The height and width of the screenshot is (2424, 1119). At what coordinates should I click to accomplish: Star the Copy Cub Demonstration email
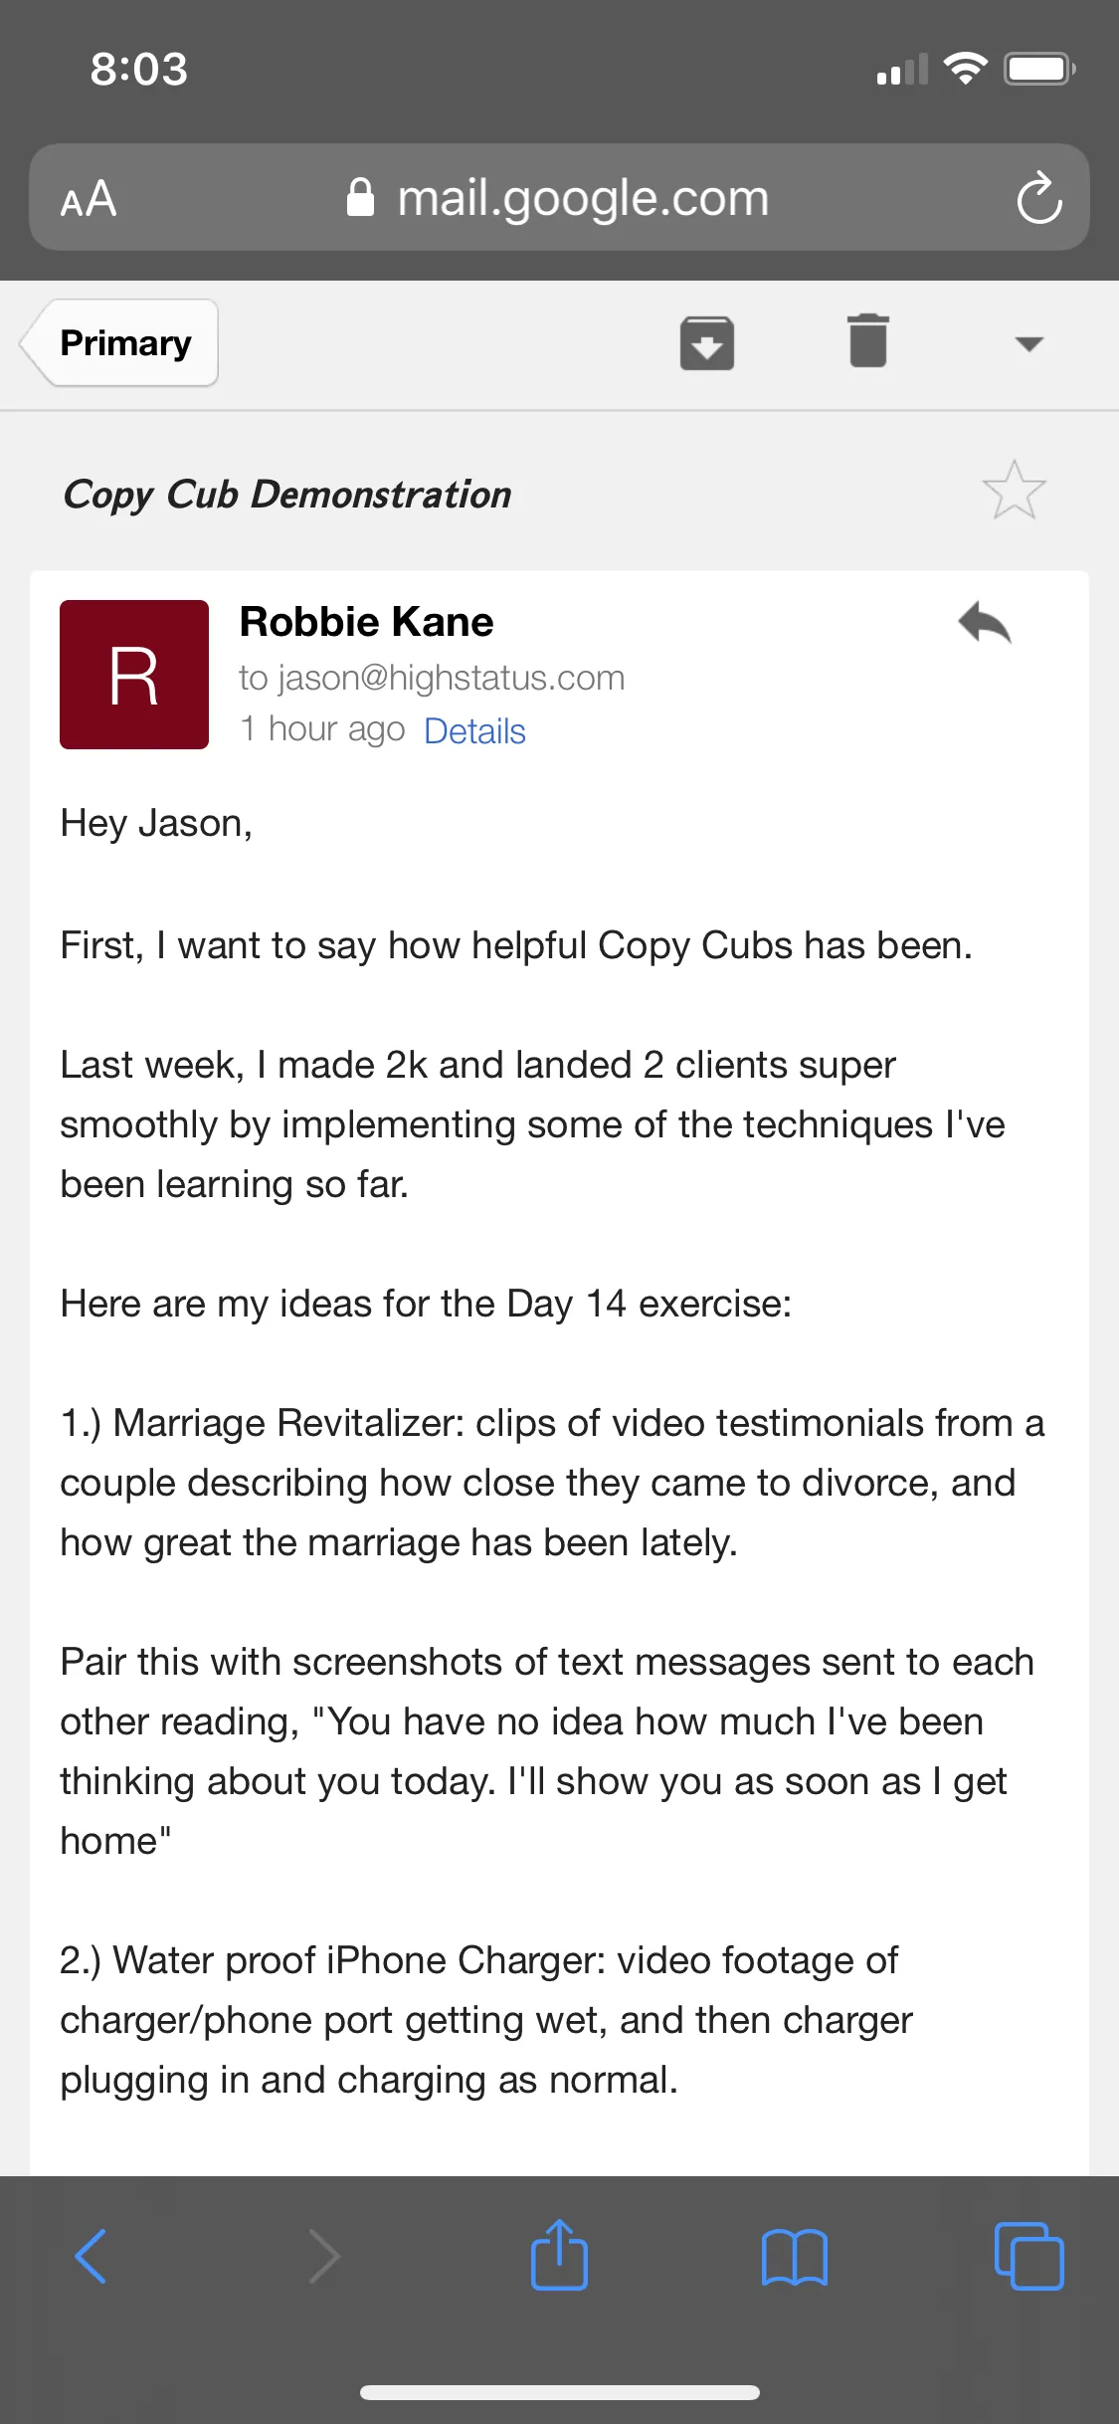1014,491
